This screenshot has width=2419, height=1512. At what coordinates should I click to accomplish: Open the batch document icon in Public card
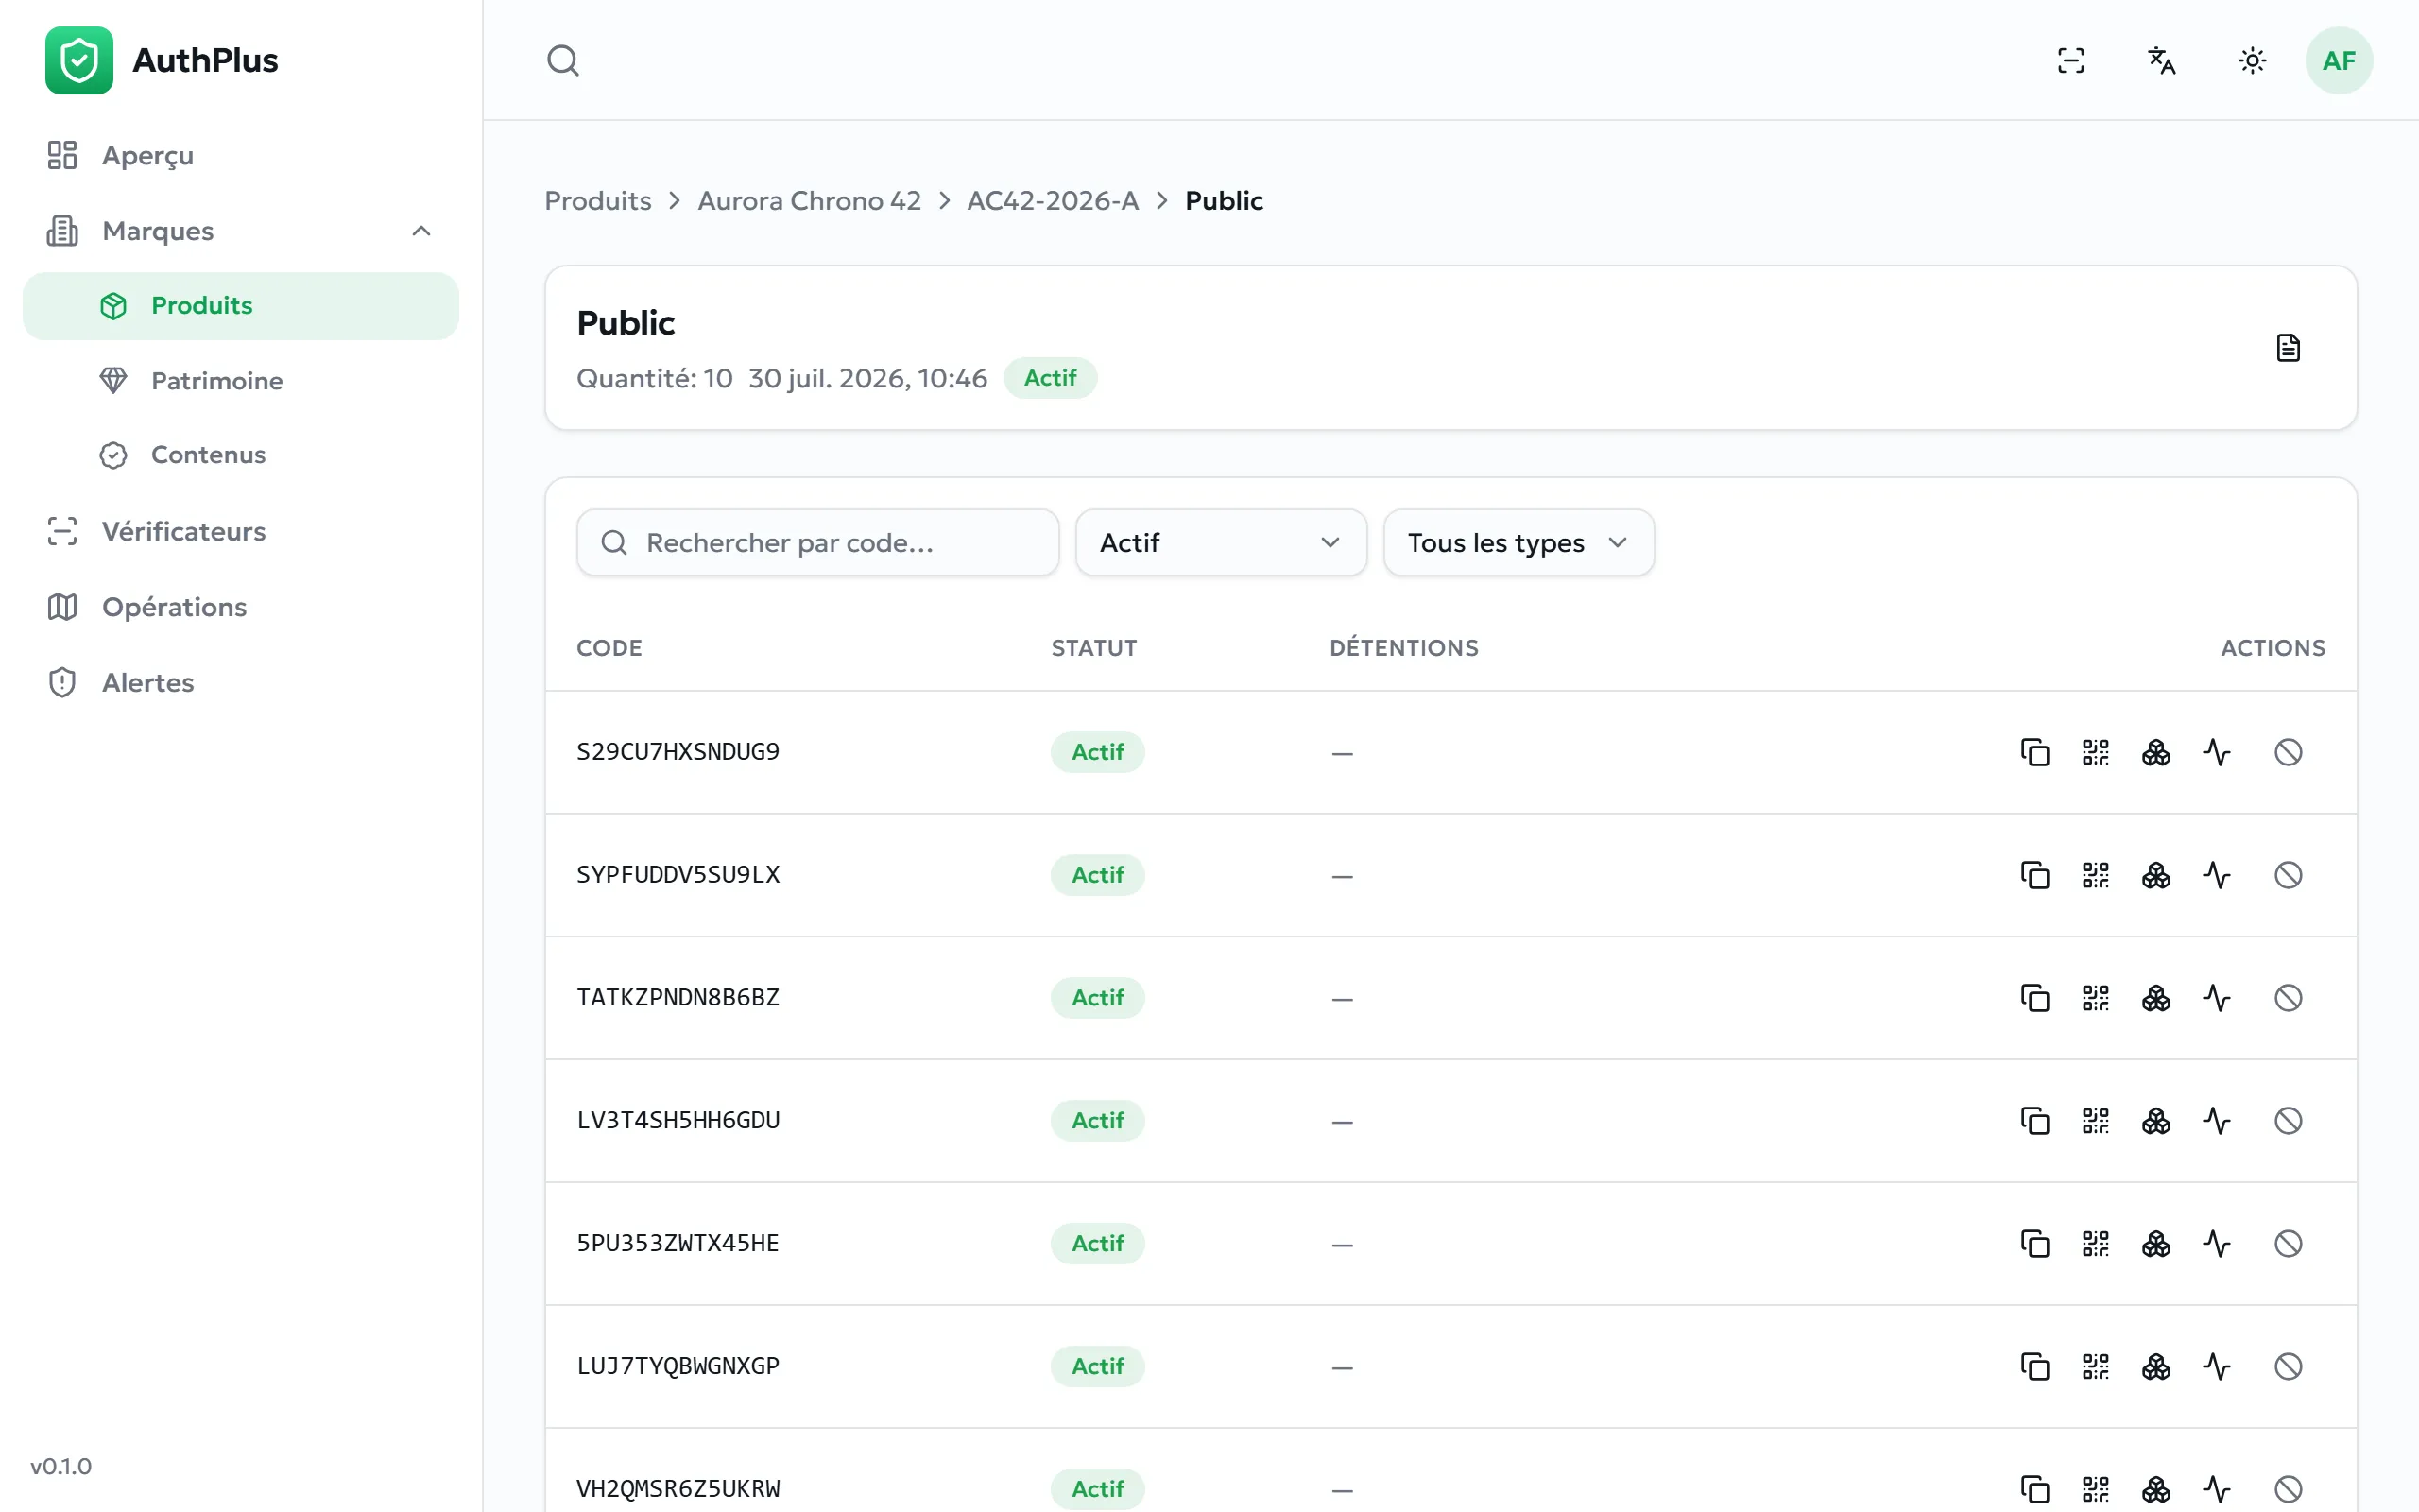point(2288,348)
